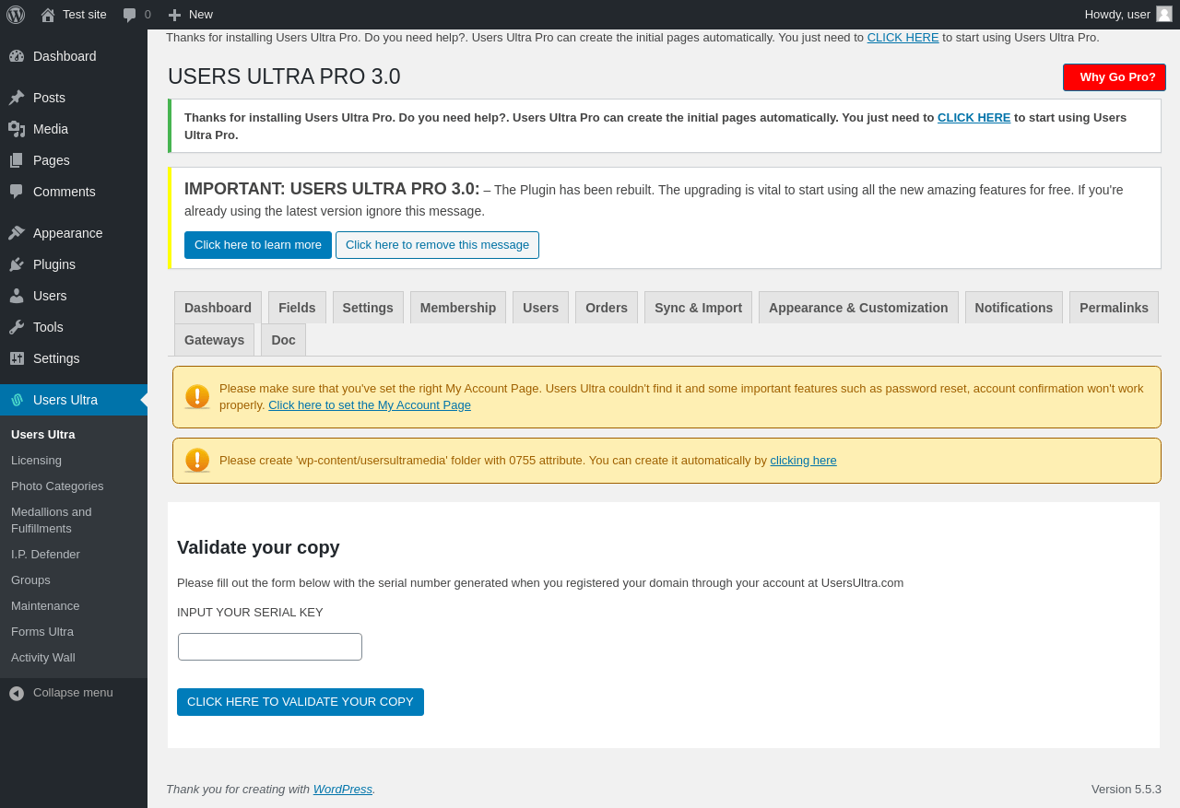The image size is (1180, 808).
Task: Select the Permalinks tab
Action: coord(1114,308)
